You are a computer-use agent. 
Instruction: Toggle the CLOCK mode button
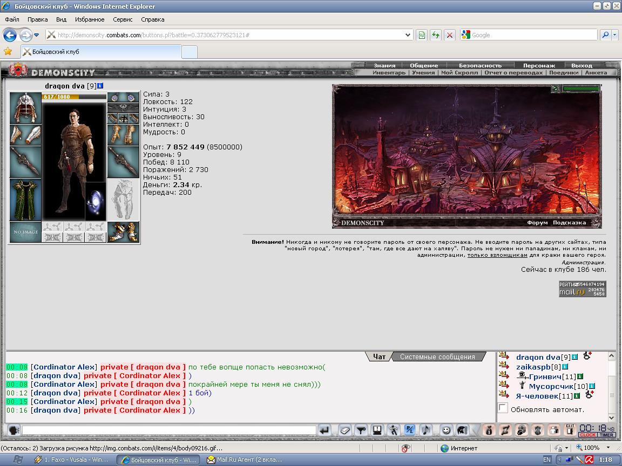(587, 435)
